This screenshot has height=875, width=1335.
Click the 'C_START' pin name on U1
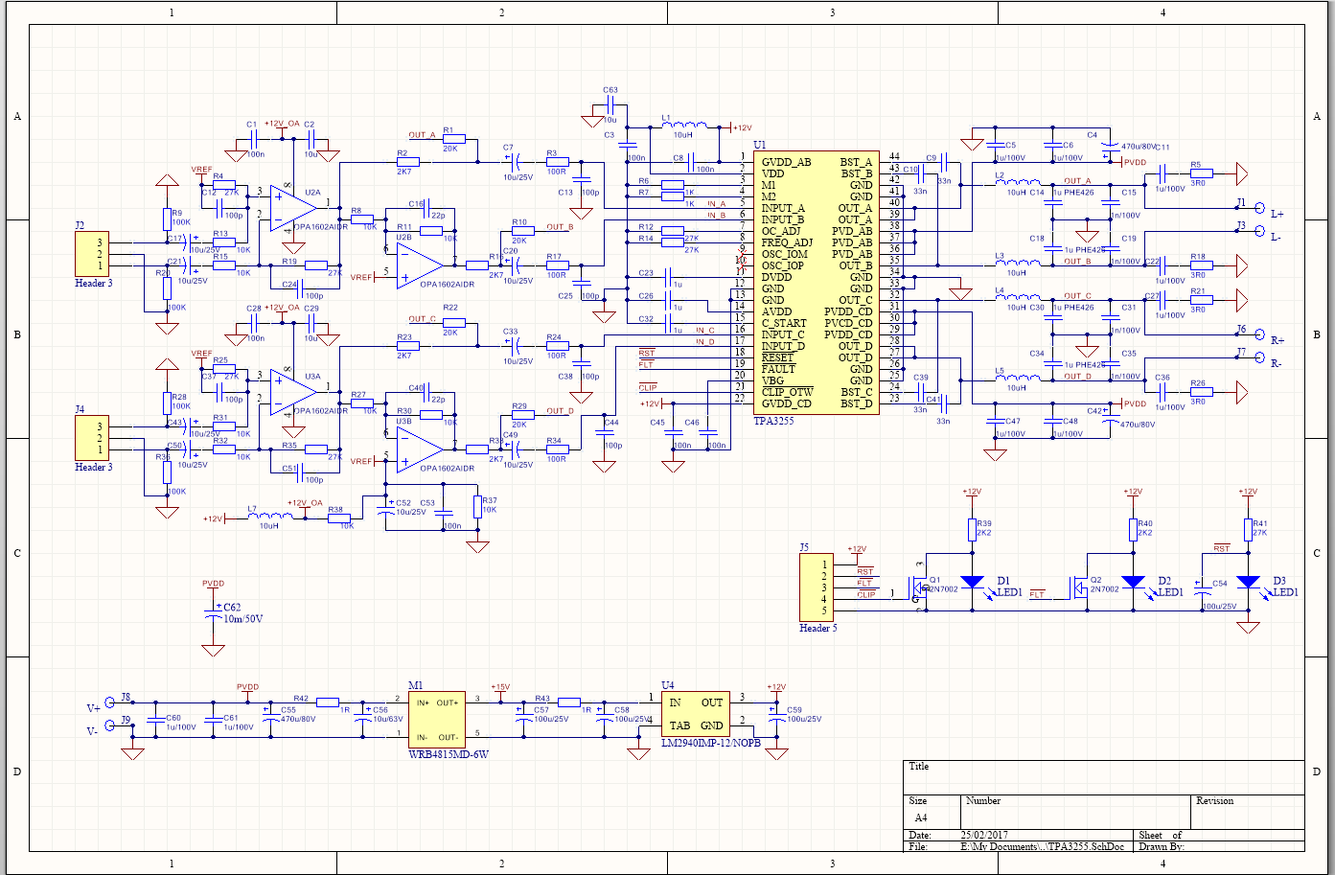pyautogui.click(x=784, y=323)
